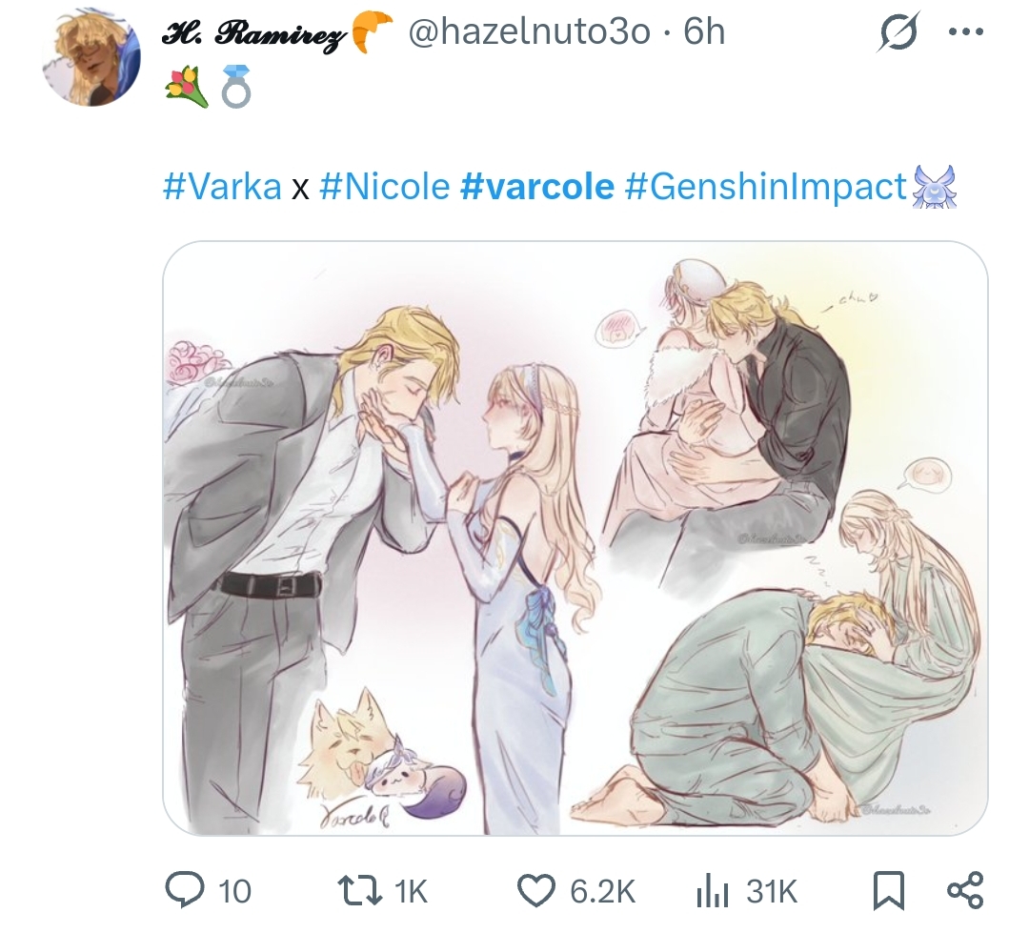The image size is (1029, 933).
Task: Open the #Varka hashtag
Action: pos(222,187)
